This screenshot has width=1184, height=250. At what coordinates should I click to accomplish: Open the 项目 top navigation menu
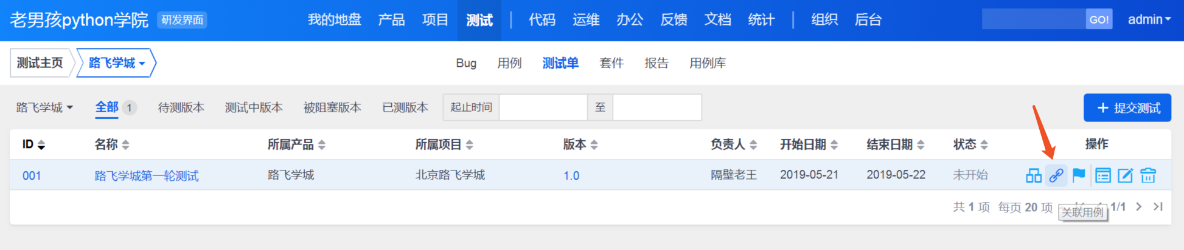point(435,20)
